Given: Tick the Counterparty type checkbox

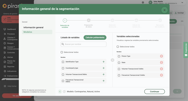Looking at the screenshot, I should (63, 68).
